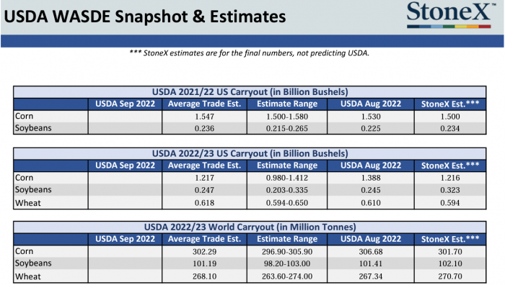
Task: Select the USDA 2021/22 US Carryout title row
Action: pyautogui.click(x=250, y=92)
